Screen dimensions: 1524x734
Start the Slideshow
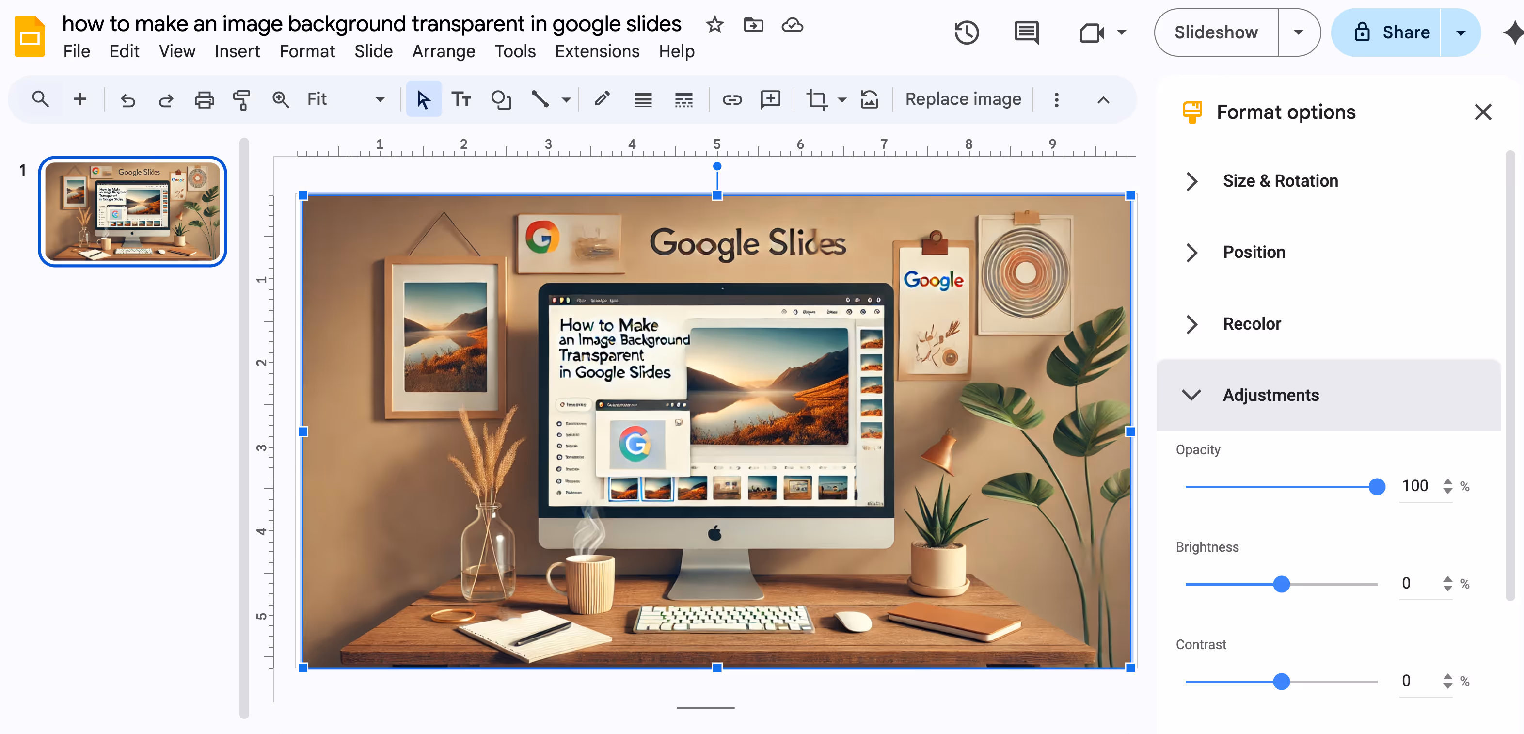coord(1215,32)
